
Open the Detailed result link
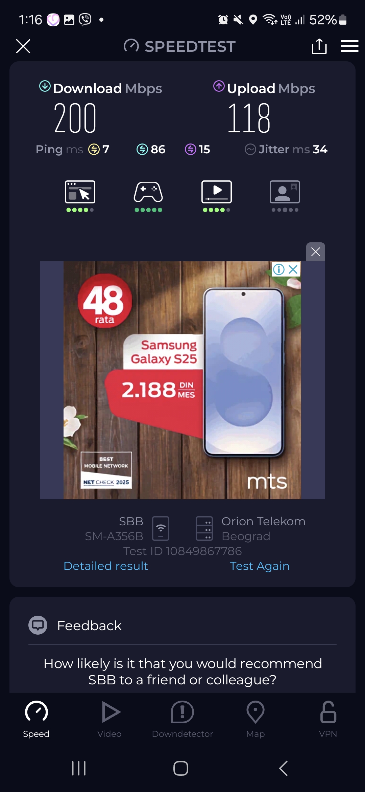106,566
